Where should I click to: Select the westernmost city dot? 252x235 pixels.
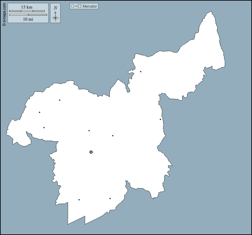39,112
